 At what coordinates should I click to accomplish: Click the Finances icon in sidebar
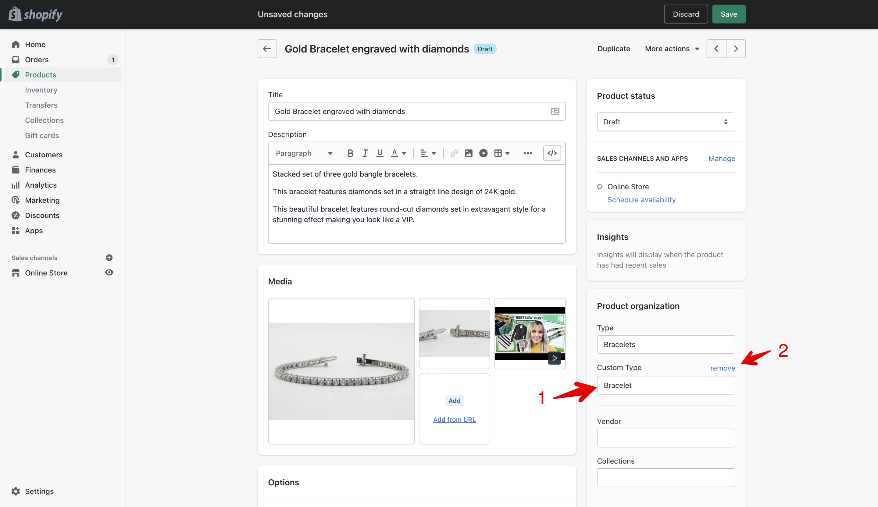(x=16, y=170)
